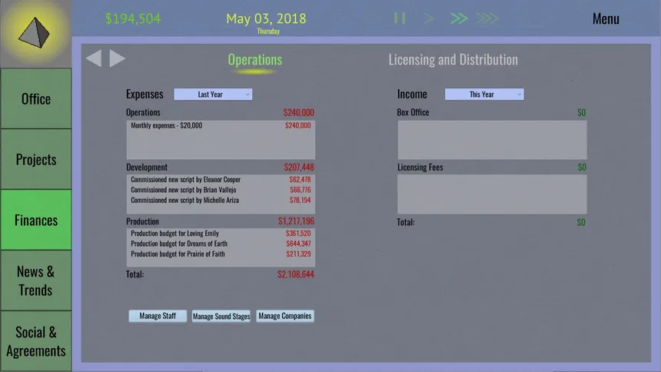Image resolution: width=661 pixels, height=372 pixels.
Task: Click the $78,194 amount
Action: point(300,200)
